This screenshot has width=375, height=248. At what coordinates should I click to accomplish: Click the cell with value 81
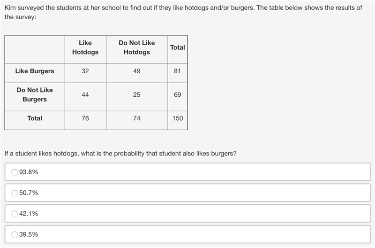point(178,73)
